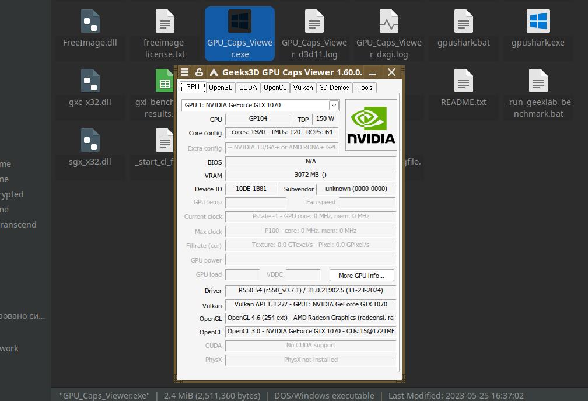588x401 pixels.
Task: Switch to the CUDA tab
Action: 248,88
